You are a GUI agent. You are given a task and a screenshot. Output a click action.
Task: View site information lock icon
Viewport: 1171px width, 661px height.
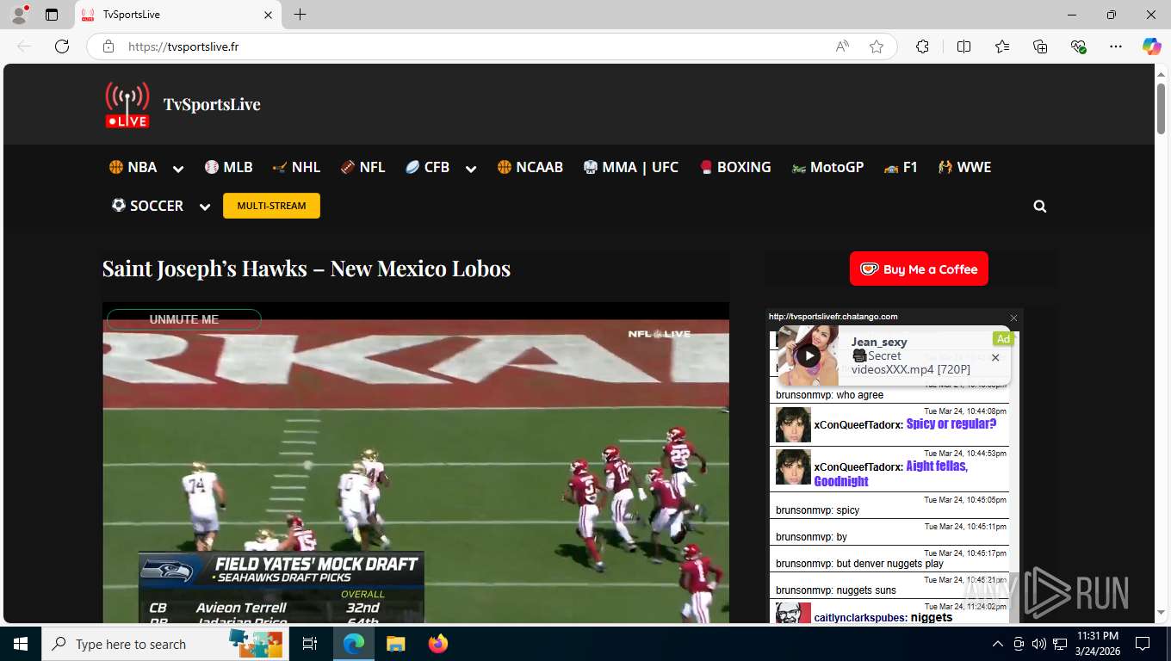click(108, 46)
